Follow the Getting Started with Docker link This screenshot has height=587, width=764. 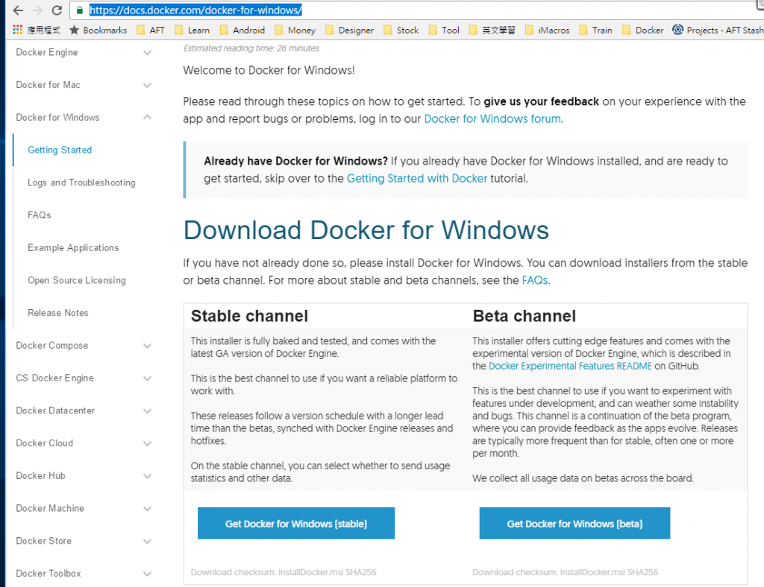416,179
